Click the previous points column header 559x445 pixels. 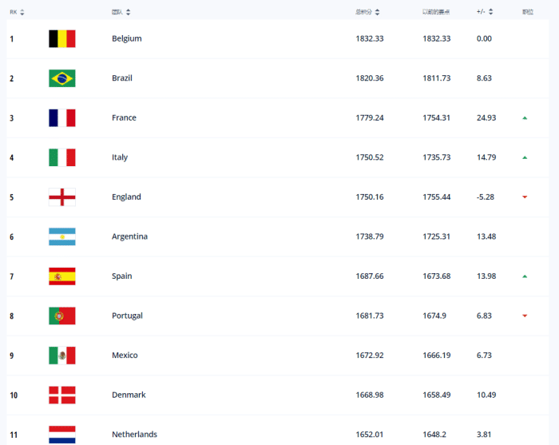[x=435, y=12]
